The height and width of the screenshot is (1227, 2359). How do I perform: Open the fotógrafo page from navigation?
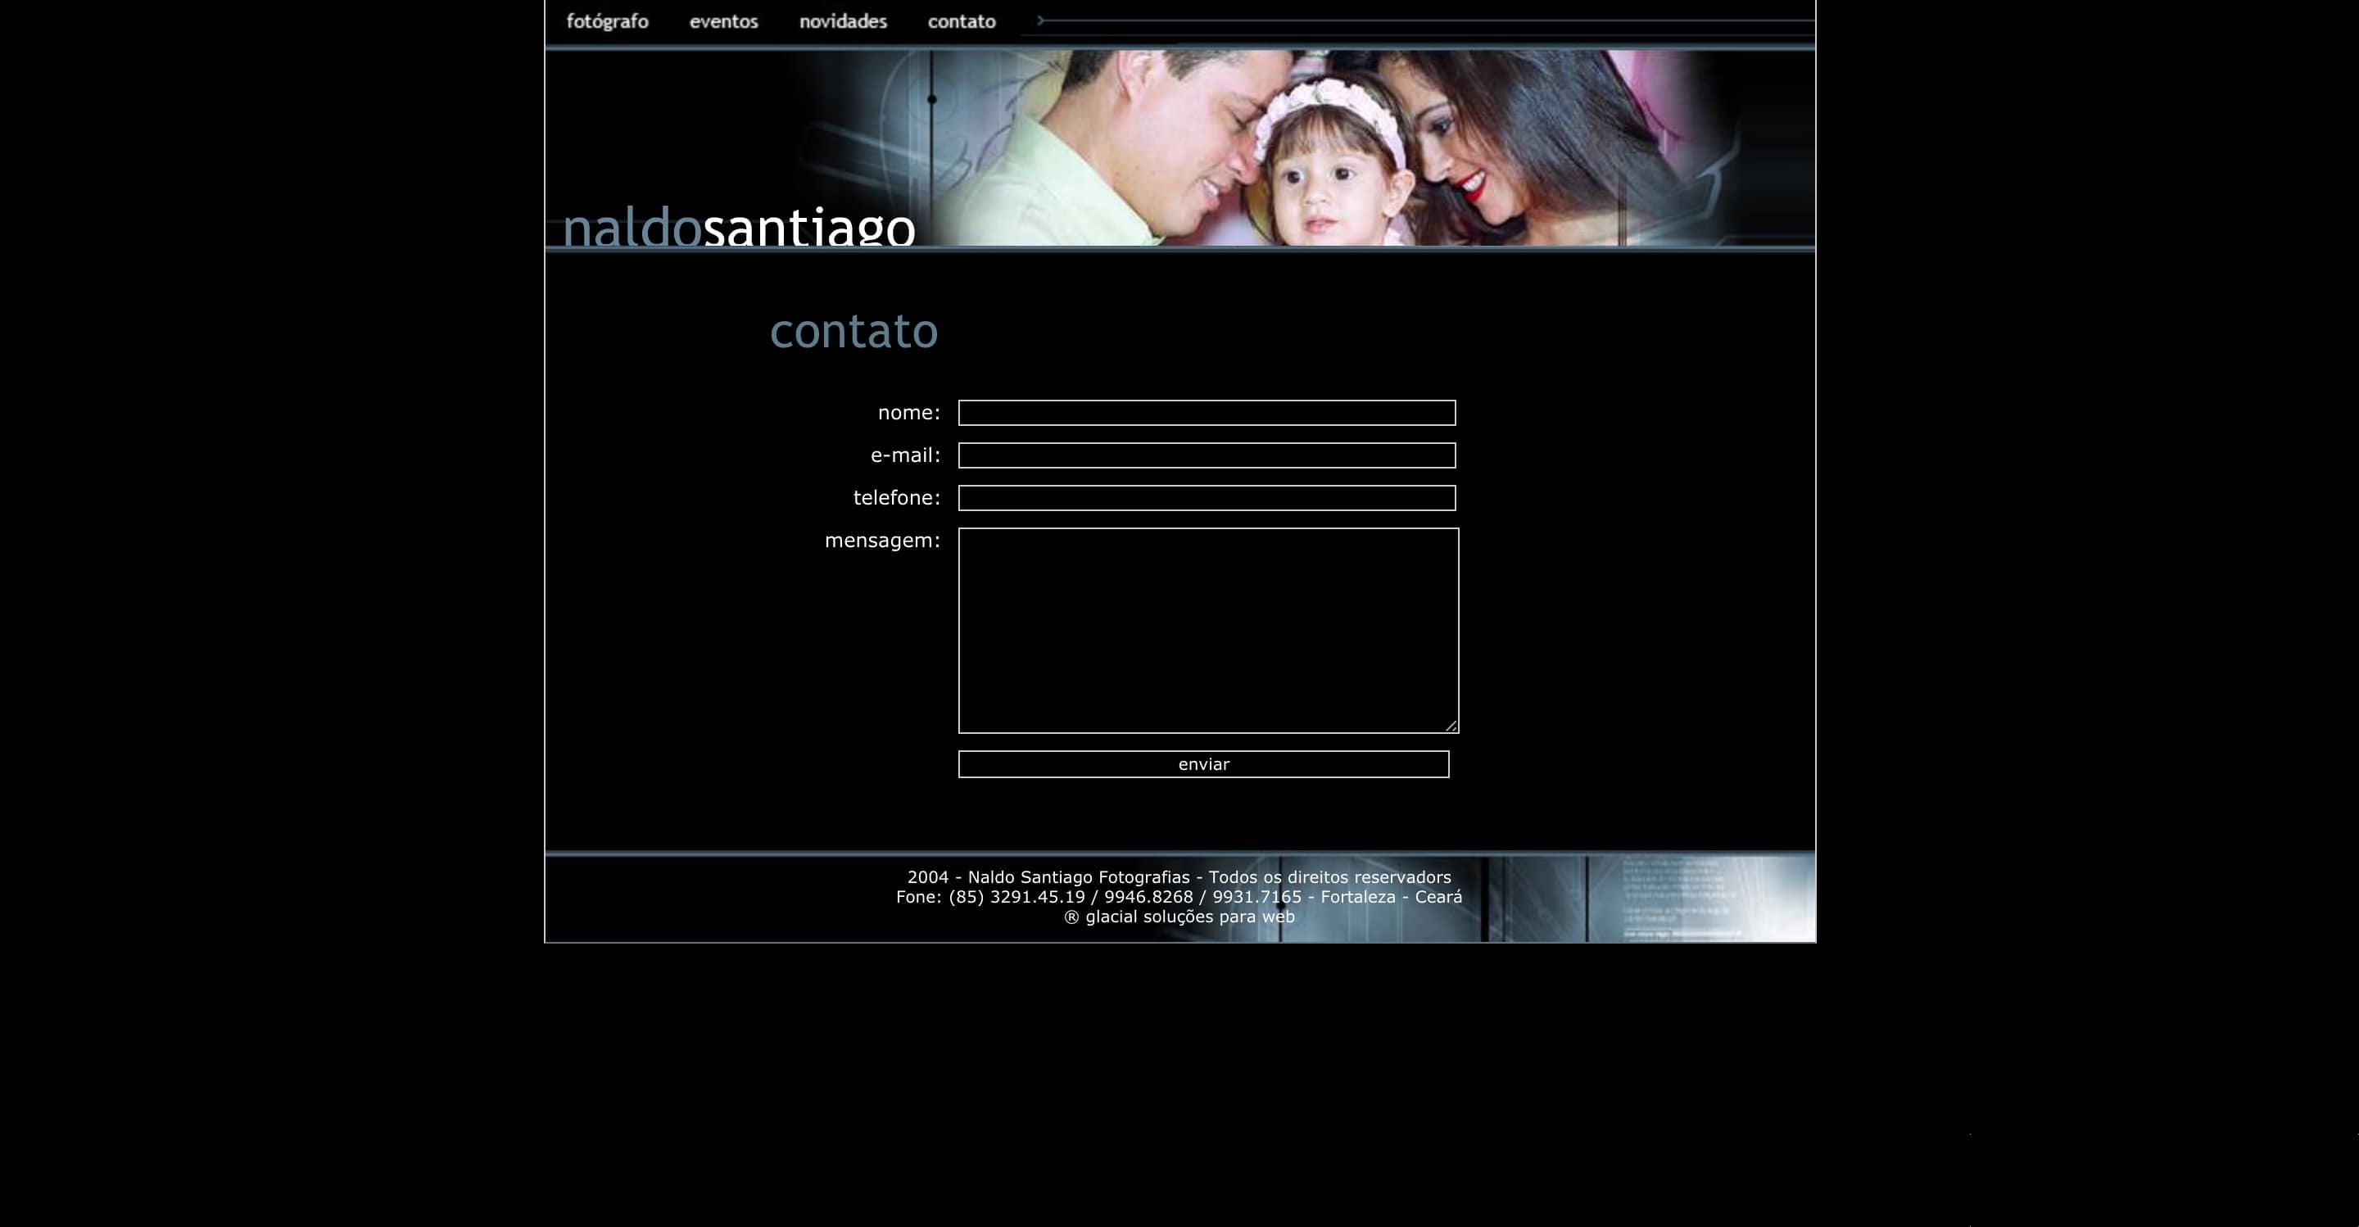click(607, 21)
